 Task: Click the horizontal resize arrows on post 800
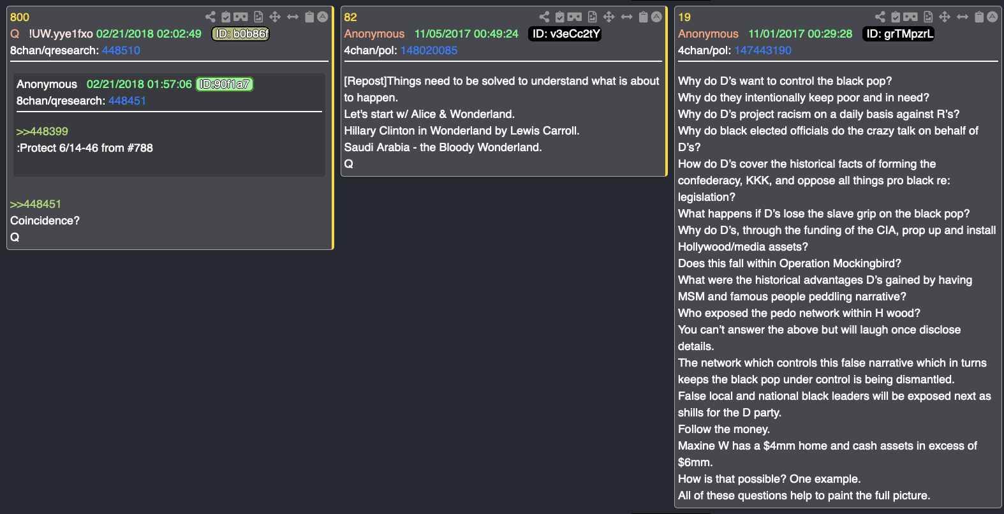pos(293,17)
